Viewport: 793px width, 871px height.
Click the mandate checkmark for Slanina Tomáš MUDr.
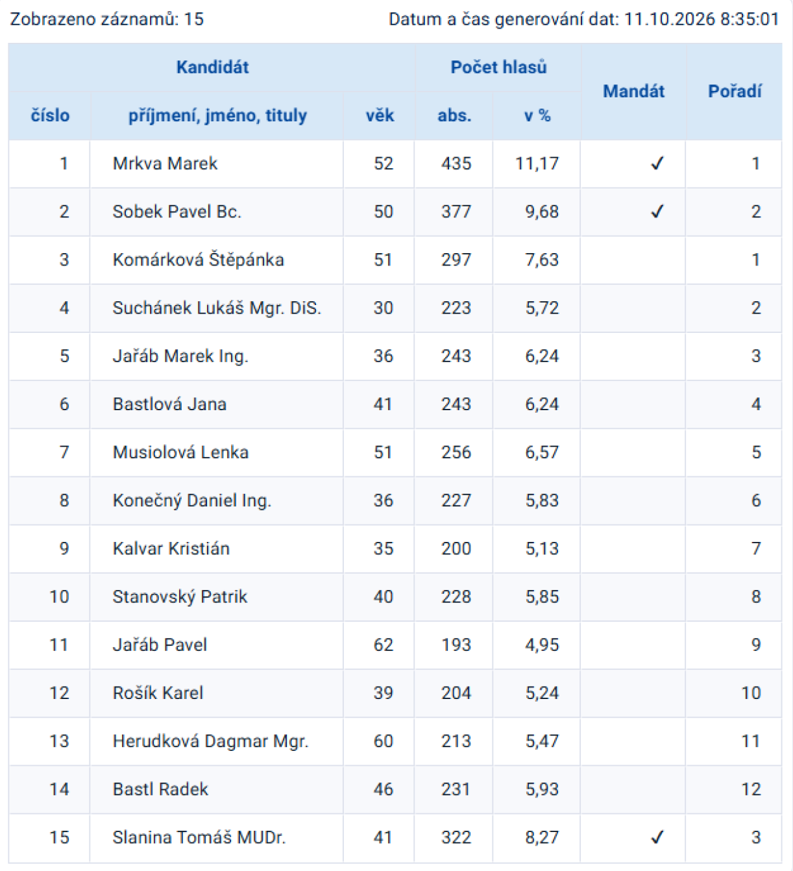657,837
